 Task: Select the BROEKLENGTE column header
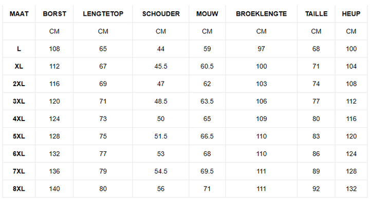click(262, 14)
